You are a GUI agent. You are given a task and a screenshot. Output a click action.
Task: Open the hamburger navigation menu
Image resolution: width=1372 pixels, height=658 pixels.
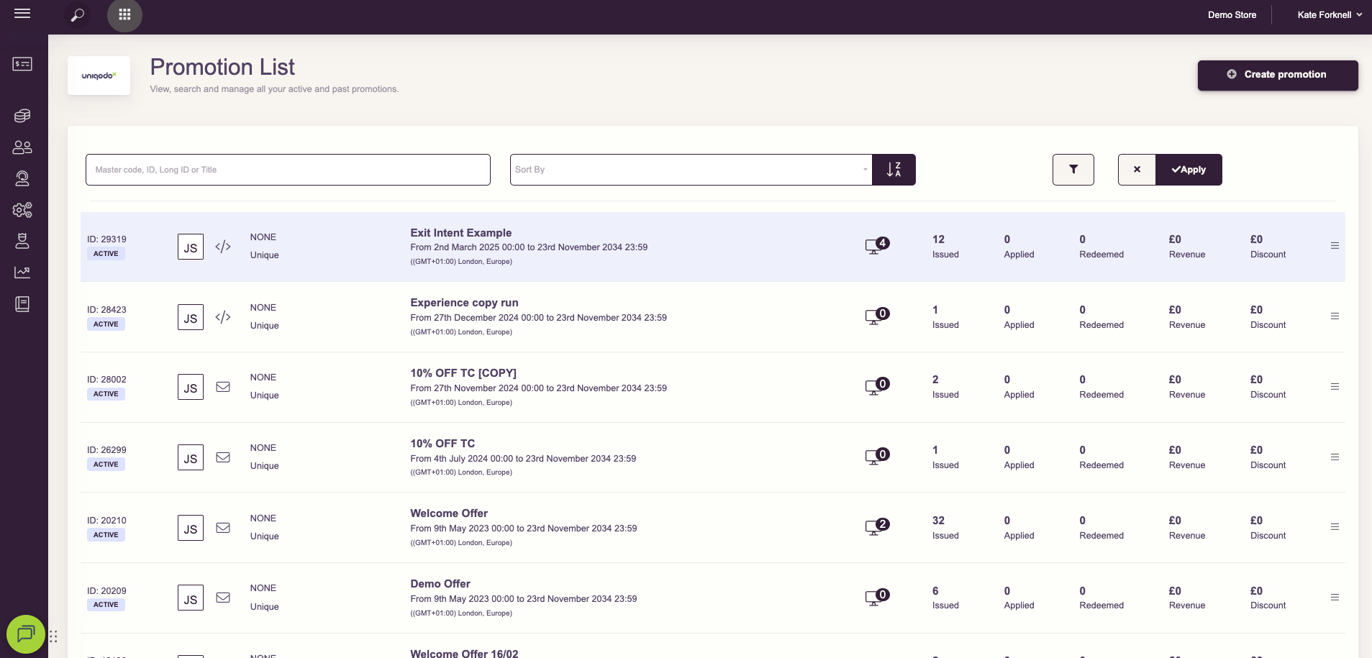[x=22, y=14]
